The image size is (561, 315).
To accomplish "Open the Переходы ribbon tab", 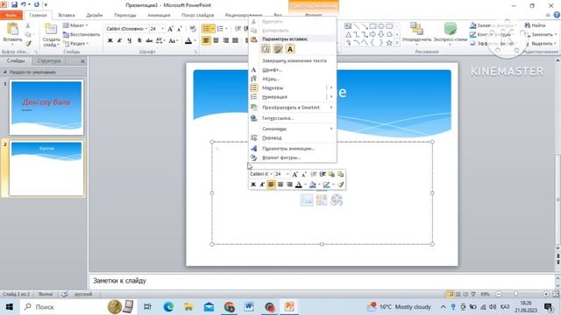I will 125,16.
